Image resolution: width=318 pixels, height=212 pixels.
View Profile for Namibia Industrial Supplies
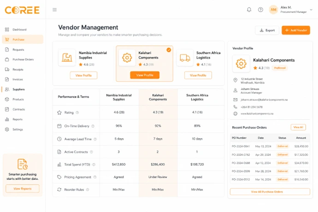coord(83,75)
